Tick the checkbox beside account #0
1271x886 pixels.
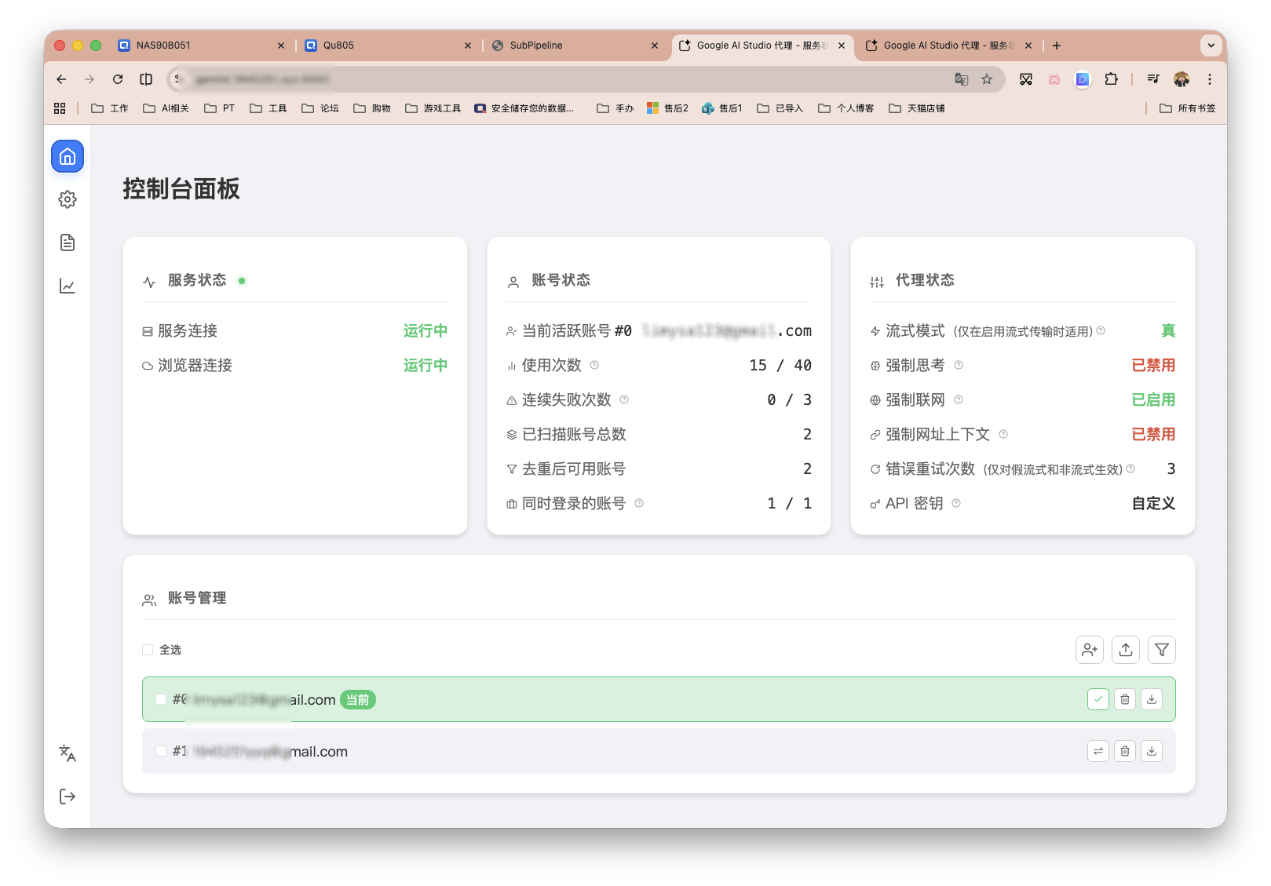(160, 698)
